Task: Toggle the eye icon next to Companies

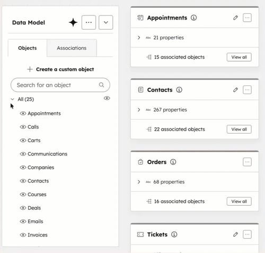Action: pyautogui.click(x=23, y=168)
